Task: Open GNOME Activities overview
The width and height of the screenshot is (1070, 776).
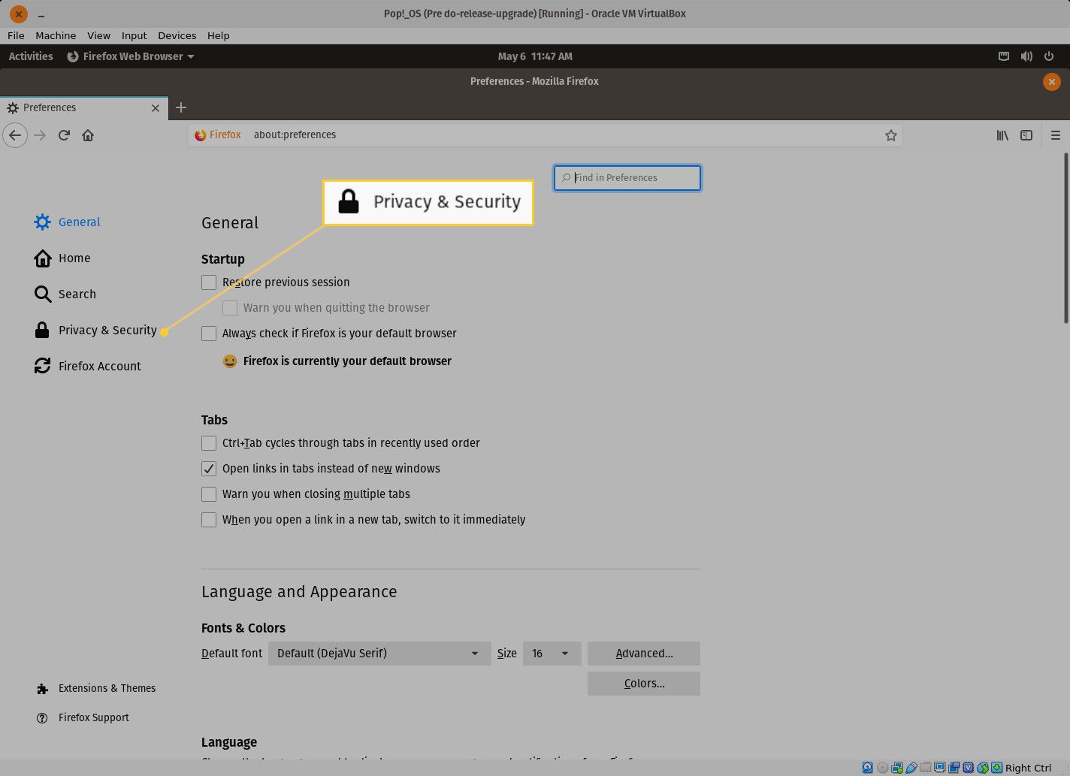Action: (x=31, y=56)
